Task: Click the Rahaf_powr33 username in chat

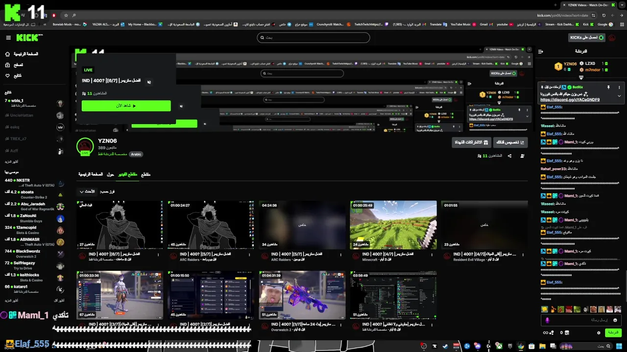Action: (554, 169)
